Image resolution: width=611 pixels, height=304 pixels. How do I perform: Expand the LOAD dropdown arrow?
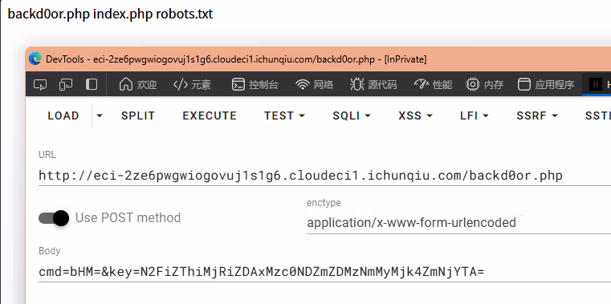point(100,116)
